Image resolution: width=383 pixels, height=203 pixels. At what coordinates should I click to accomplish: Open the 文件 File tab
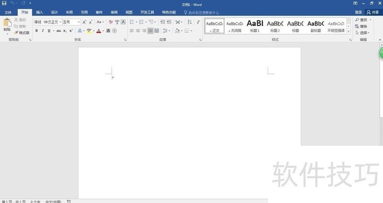pos(8,12)
